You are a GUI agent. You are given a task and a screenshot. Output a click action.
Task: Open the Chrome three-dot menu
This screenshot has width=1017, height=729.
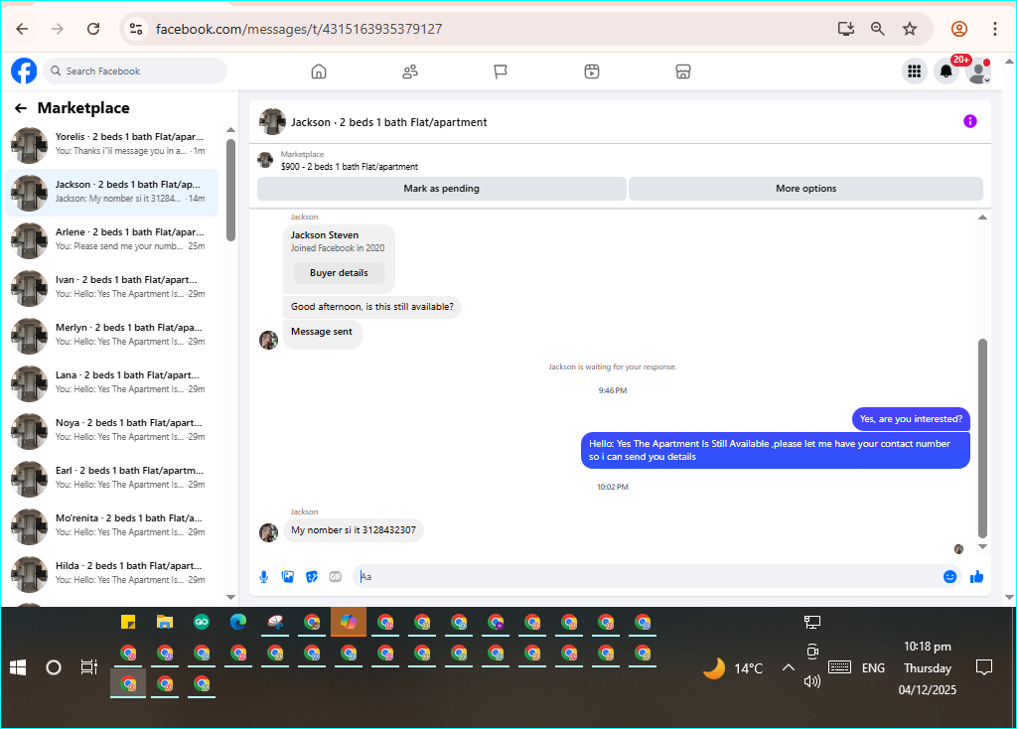(x=994, y=29)
